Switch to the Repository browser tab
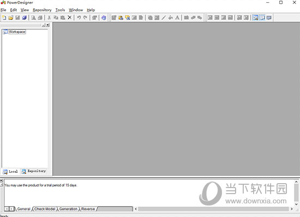 click(34, 171)
